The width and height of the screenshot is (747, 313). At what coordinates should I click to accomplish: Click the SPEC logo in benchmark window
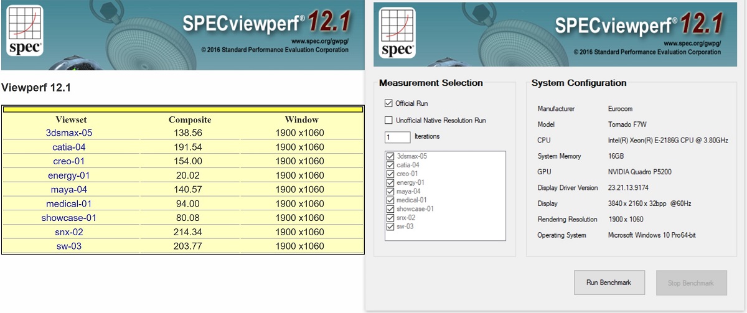pos(398,31)
